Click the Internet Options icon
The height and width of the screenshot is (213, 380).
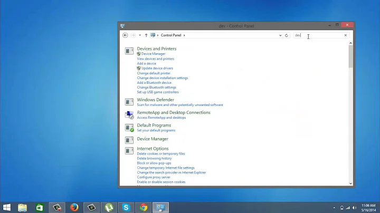coord(129,151)
